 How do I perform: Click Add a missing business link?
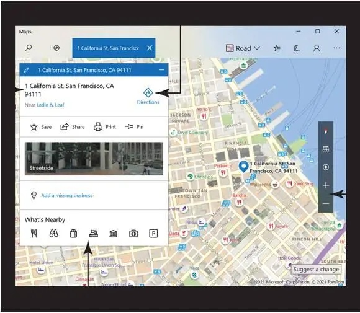[67, 195]
